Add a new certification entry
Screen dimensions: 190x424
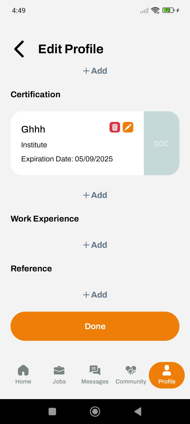point(95,195)
